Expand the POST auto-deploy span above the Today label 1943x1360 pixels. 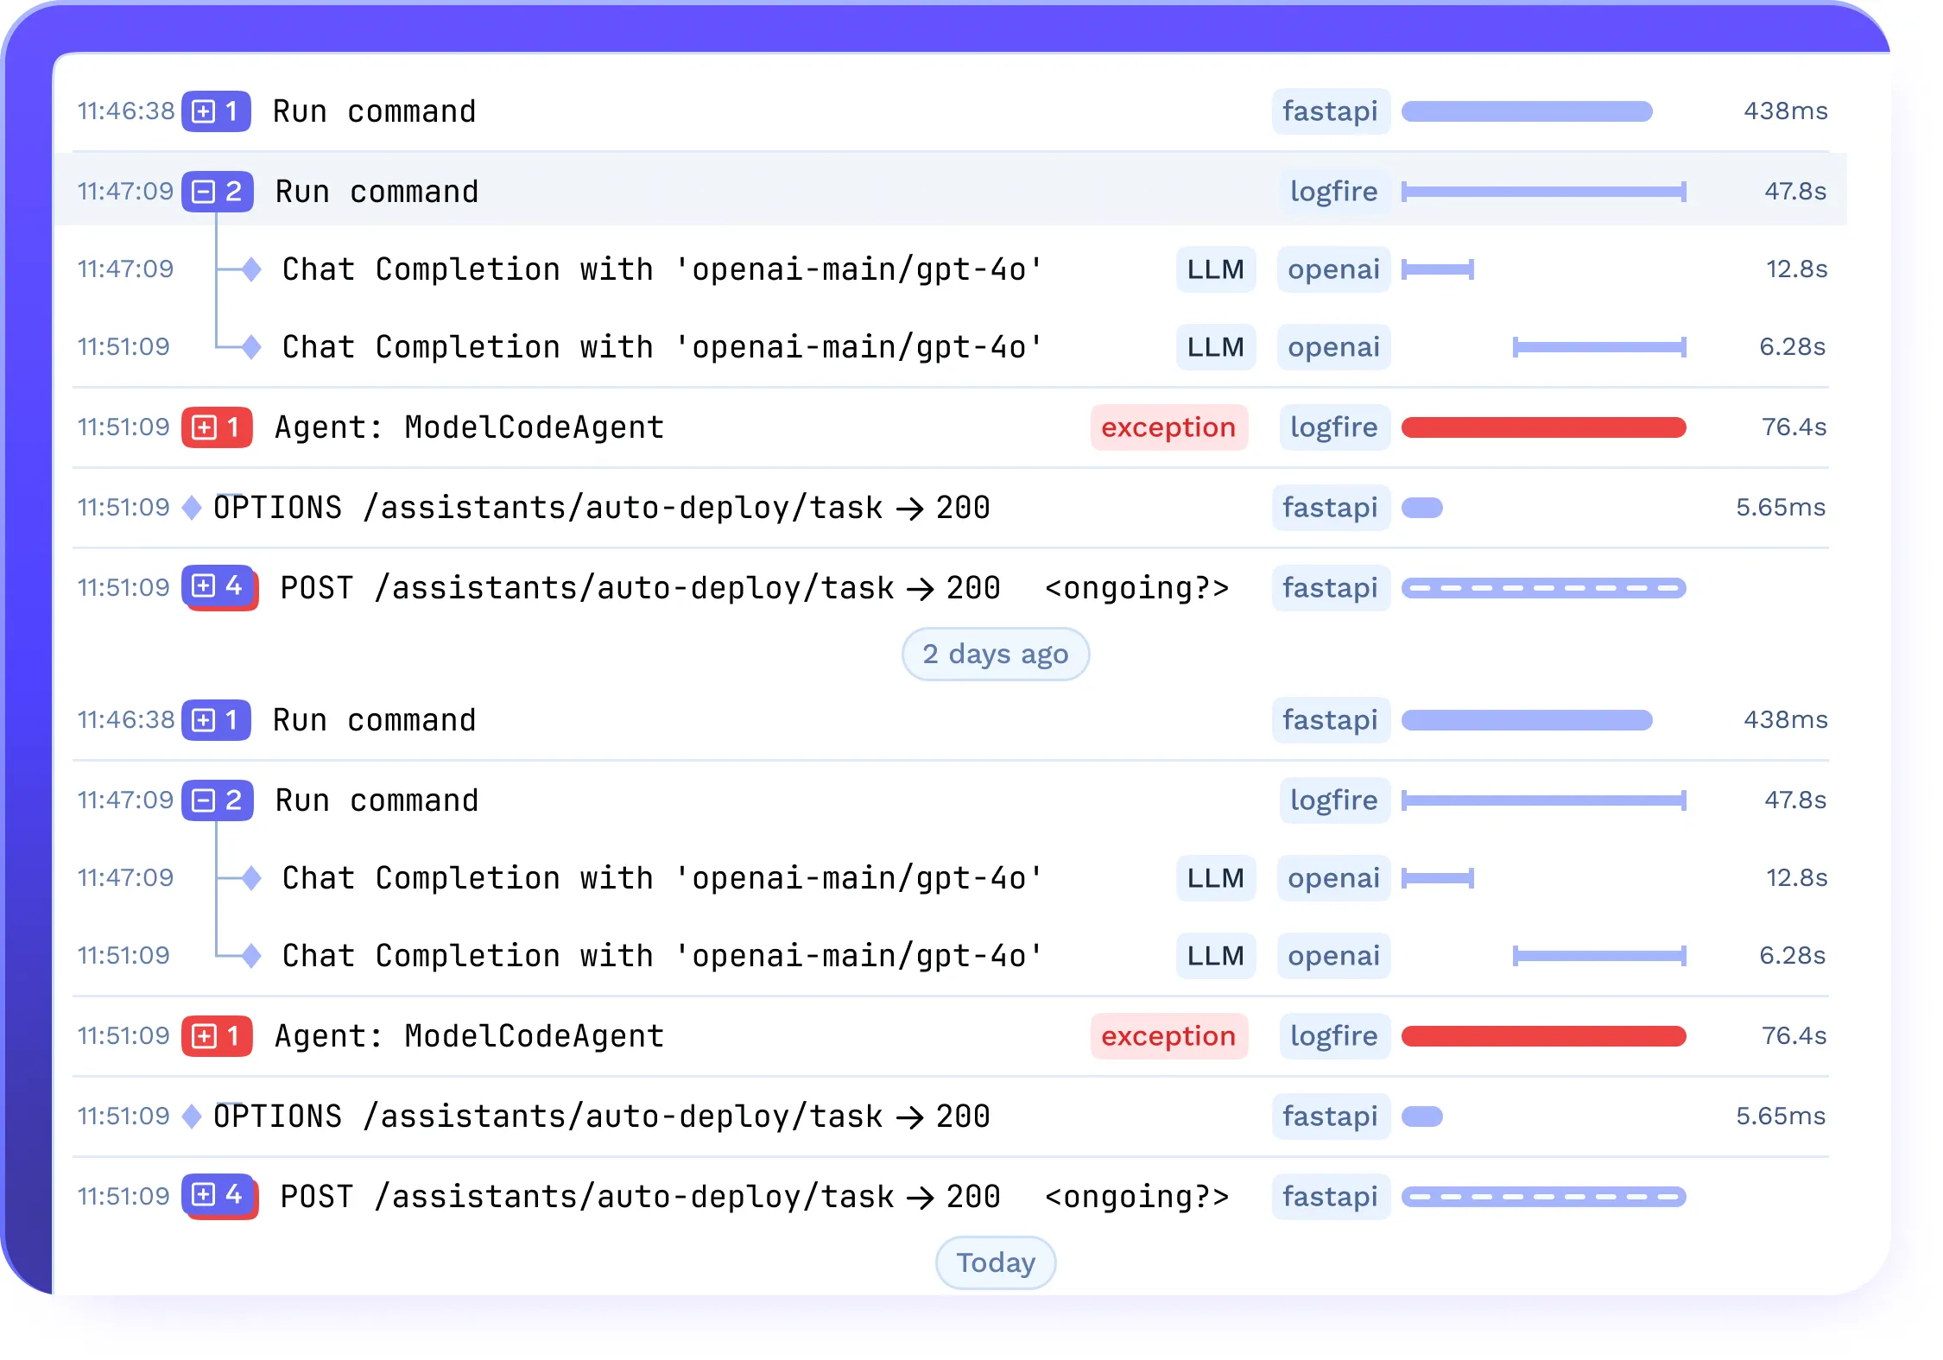[204, 1194]
